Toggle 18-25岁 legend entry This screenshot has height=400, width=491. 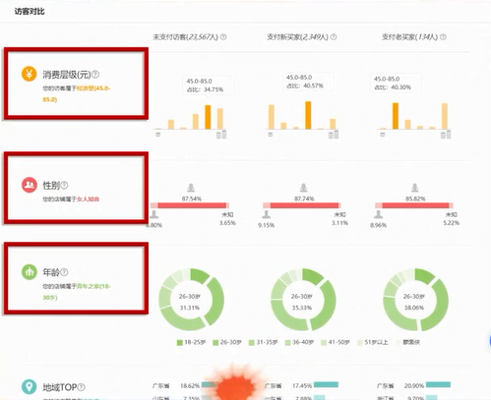191,342
